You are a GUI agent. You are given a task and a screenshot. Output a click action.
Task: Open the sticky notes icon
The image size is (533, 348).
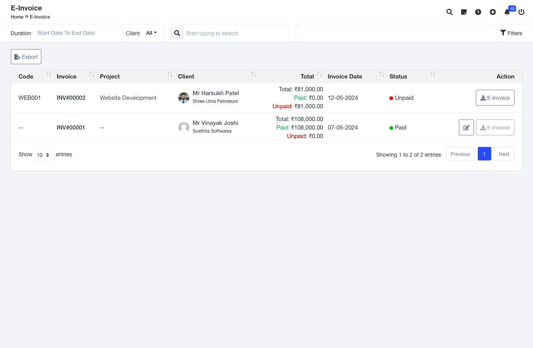tap(464, 12)
